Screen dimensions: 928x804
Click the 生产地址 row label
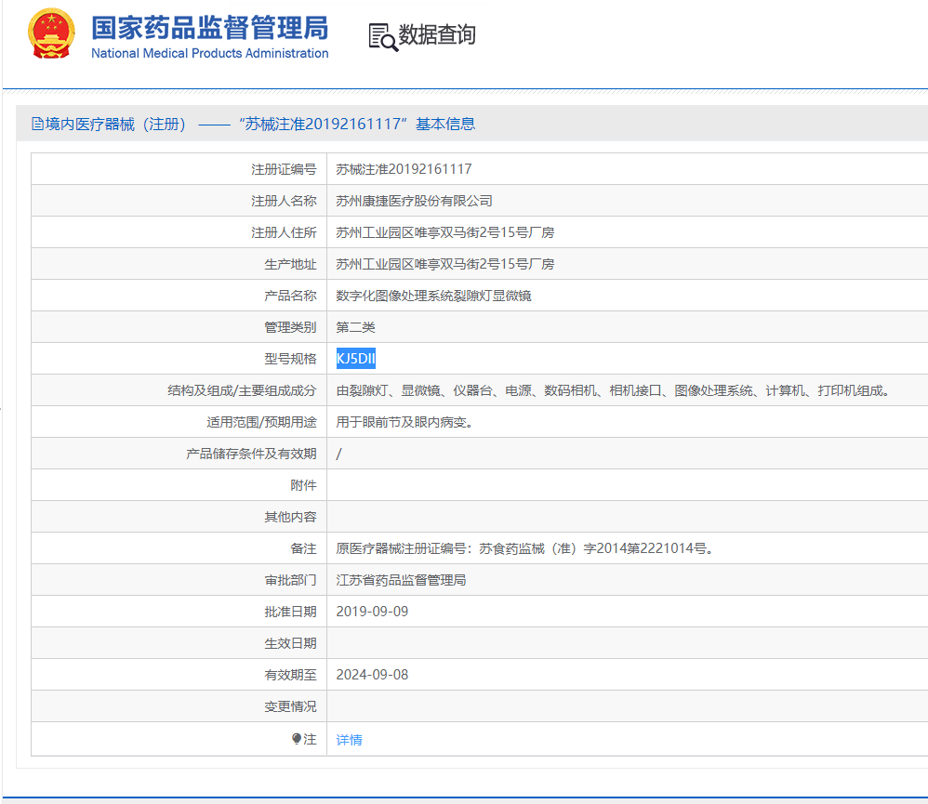click(291, 264)
